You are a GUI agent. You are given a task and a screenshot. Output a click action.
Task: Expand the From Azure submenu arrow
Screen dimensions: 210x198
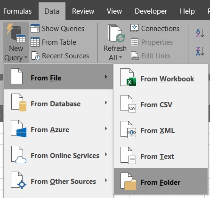106,128
